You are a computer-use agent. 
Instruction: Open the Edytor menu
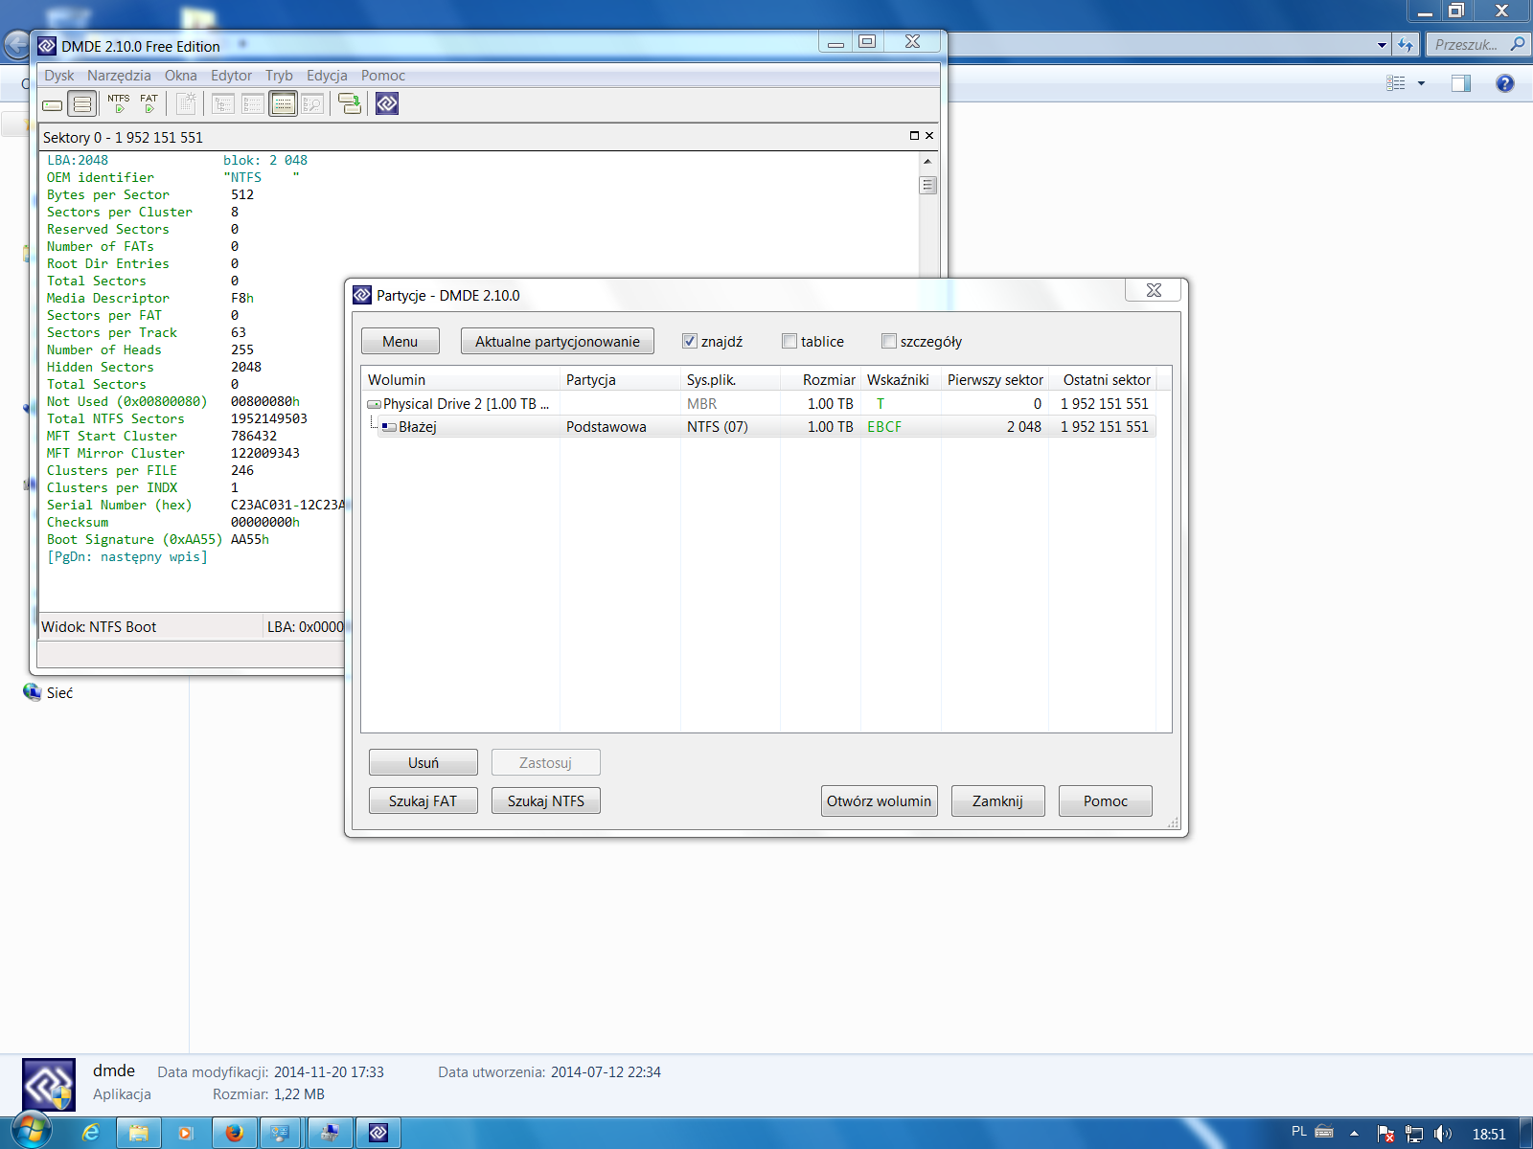(231, 76)
